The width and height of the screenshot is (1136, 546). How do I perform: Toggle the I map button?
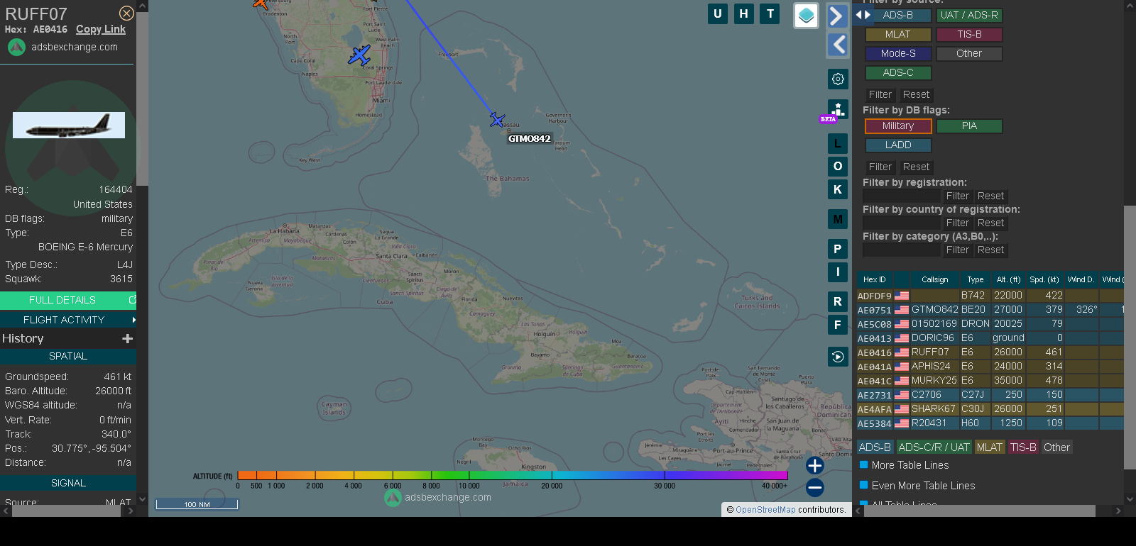838,272
